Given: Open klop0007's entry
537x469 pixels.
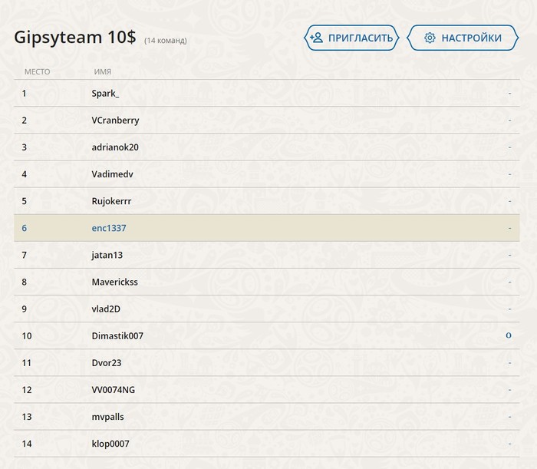Looking at the screenshot, I should tap(267, 444).
